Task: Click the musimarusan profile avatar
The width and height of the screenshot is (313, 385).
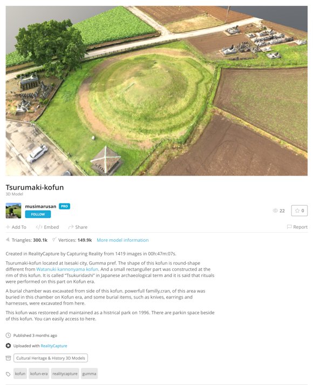Action: click(13, 211)
